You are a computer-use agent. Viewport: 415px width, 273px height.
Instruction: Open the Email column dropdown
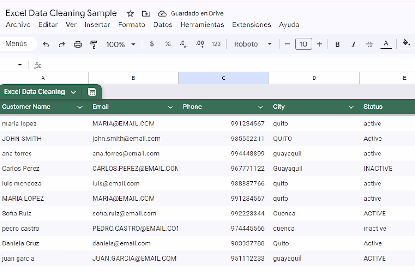point(170,107)
